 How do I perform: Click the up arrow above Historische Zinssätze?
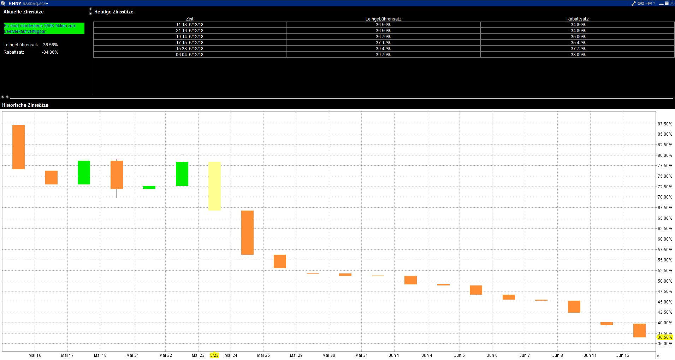coord(3,97)
